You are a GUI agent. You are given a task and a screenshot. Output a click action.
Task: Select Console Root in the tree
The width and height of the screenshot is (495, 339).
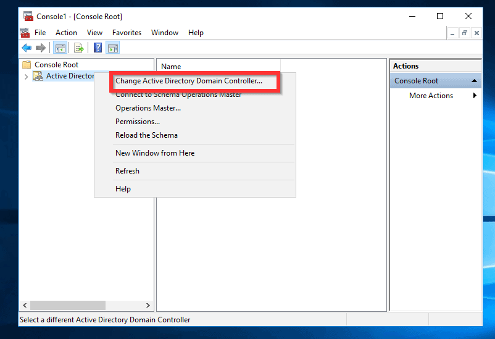click(x=57, y=65)
